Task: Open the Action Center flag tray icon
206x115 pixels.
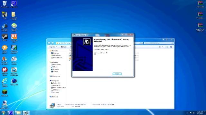Action: pos(191,113)
